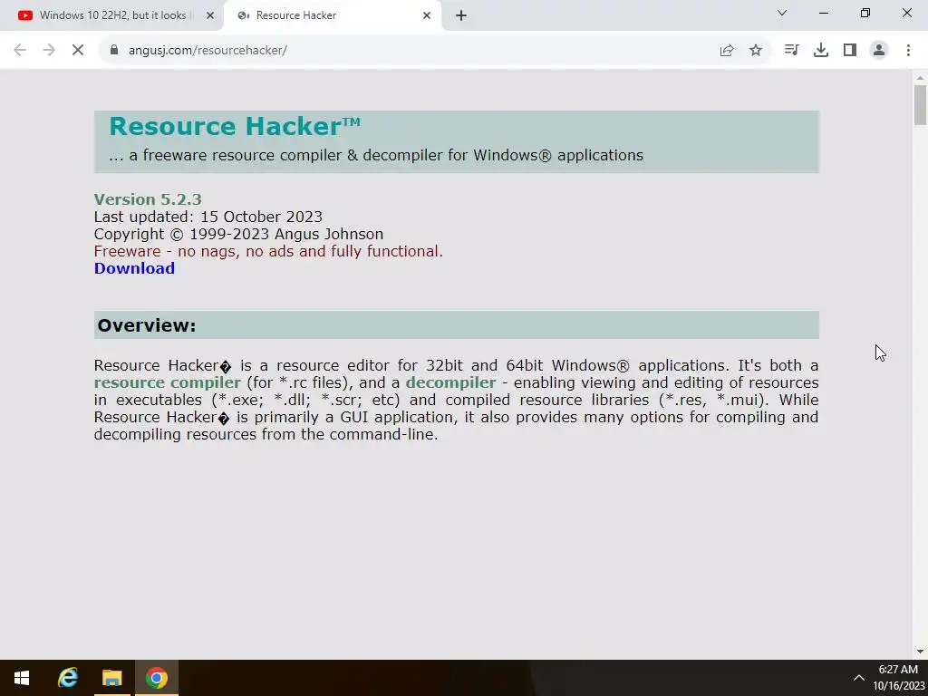Open File Explorer from the taskbar

coord(111,678)
